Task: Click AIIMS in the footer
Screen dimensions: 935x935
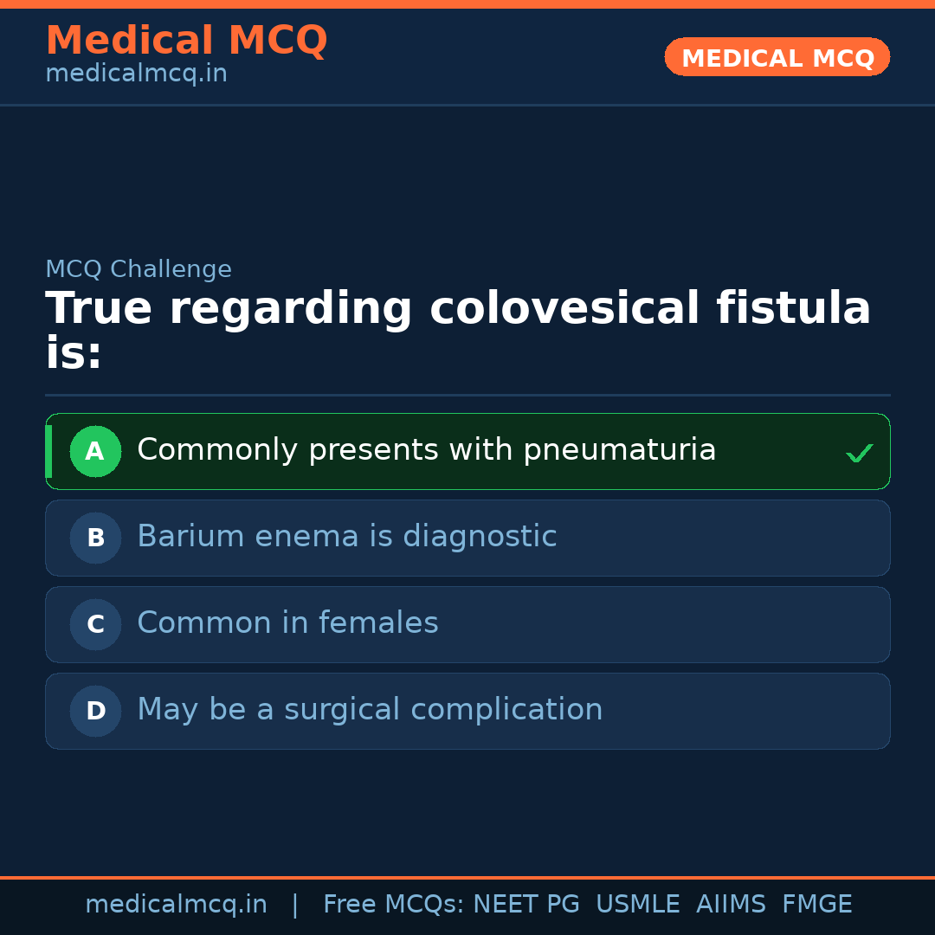Action: pyautogui.click(x=731, y=905)
